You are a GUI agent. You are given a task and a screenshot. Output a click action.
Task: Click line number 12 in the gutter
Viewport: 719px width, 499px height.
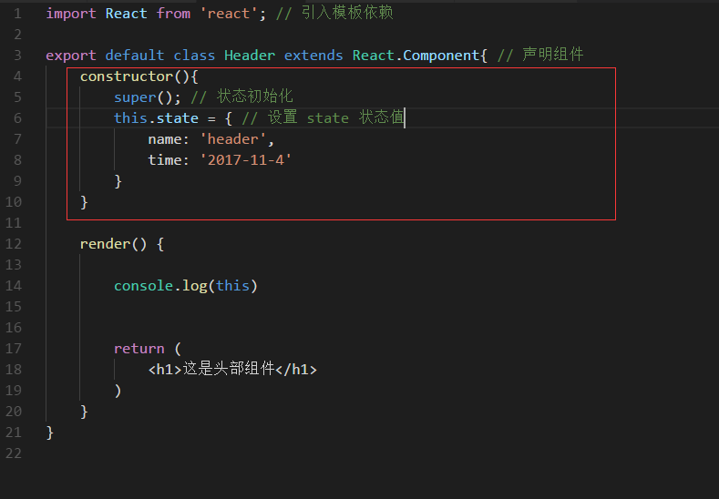[x=14, y=244]
